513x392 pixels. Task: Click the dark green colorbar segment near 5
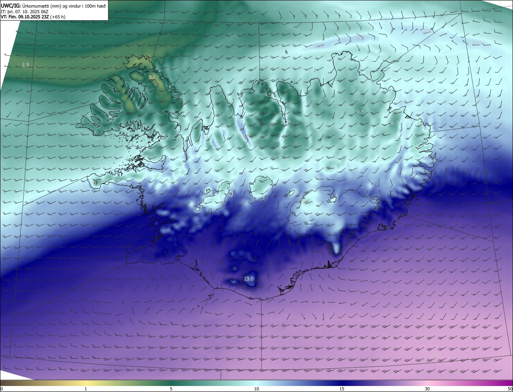pos(171,383)
